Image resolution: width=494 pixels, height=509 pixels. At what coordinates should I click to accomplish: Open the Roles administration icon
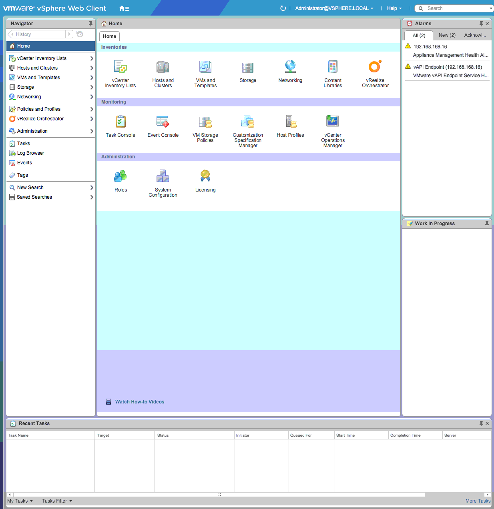coord(120,177)
